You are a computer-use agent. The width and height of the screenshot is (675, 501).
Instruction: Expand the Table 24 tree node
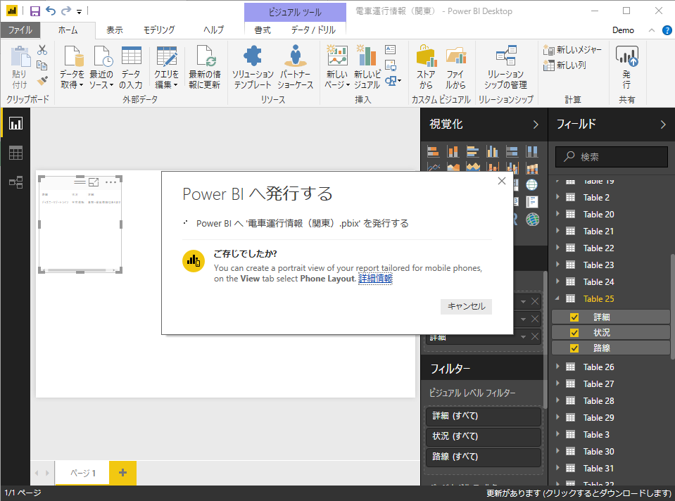557,281
